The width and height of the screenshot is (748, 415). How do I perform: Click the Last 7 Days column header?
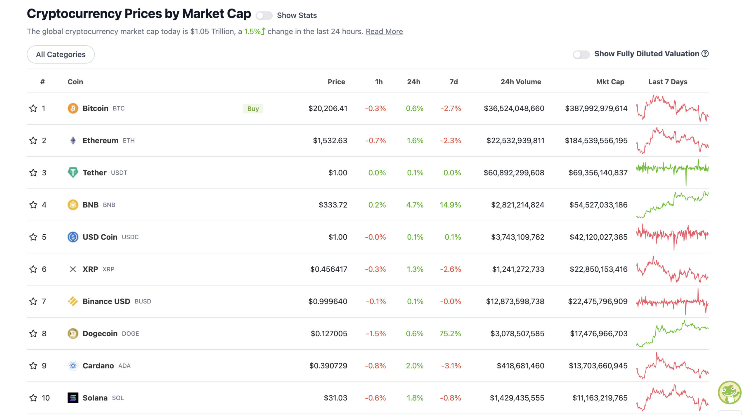pyautogui.click(x=668, y=82)
